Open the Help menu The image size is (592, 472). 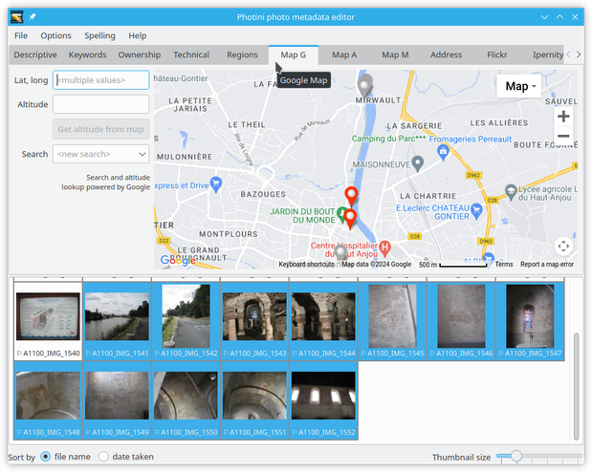coord(138,35)
